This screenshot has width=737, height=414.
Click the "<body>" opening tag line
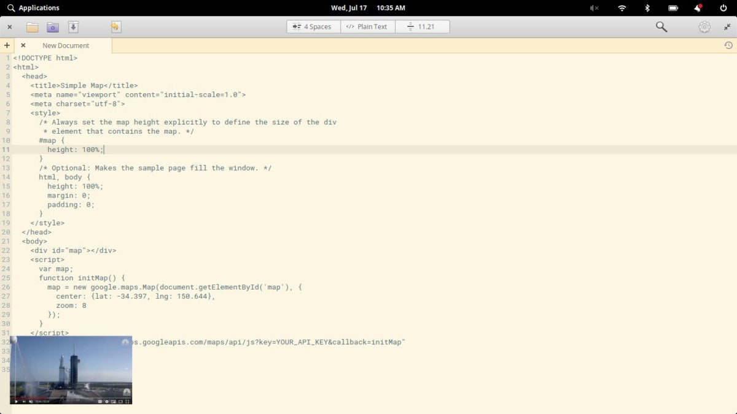pyautogui.click(x=34, y=242)
